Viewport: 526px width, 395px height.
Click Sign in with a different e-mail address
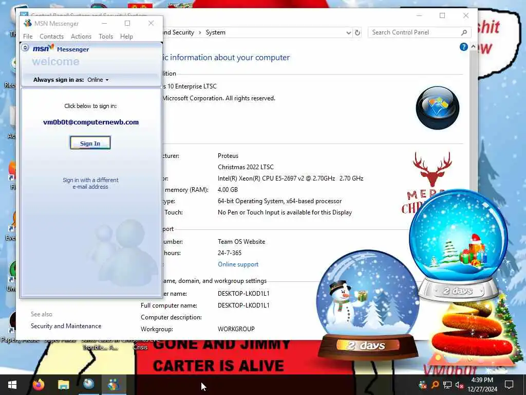90,184
